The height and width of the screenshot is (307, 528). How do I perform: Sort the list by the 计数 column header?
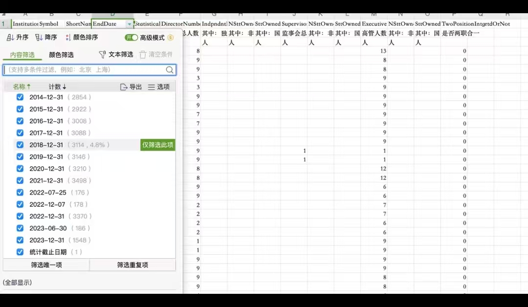tap(57, 87)
